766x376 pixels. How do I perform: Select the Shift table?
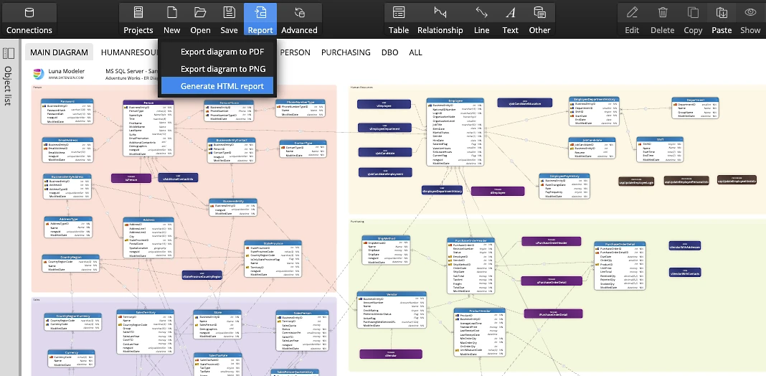(x=660, y=150)
